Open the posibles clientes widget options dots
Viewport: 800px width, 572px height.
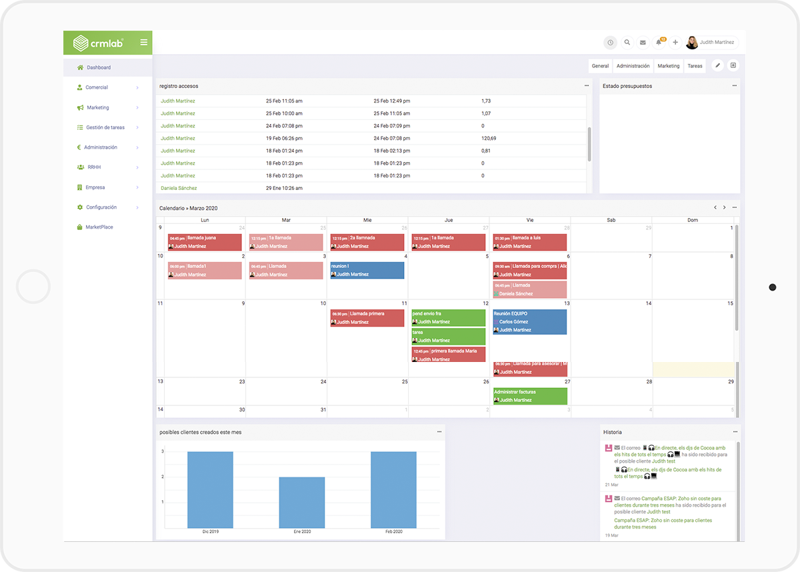tap(439, 431)
